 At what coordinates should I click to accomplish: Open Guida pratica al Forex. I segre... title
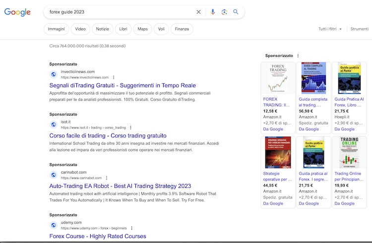313,177
